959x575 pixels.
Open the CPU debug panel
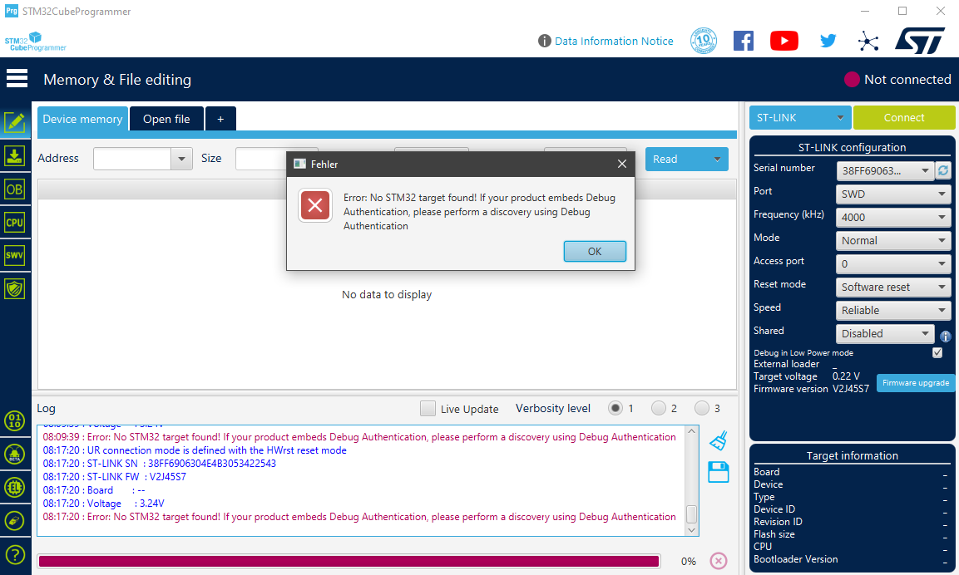pos(15,222)
